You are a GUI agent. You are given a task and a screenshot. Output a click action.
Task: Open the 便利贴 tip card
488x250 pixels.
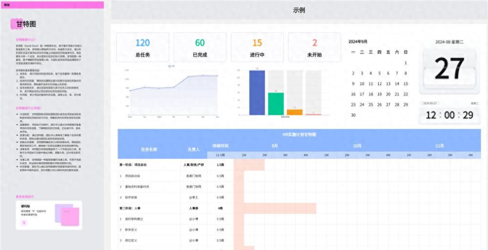coord(49,215)
